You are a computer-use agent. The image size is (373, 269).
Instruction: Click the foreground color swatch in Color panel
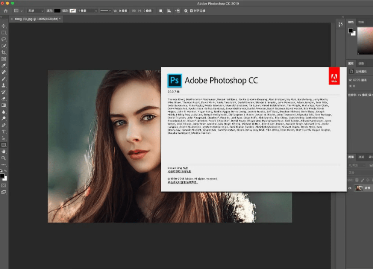coord(350,30)
